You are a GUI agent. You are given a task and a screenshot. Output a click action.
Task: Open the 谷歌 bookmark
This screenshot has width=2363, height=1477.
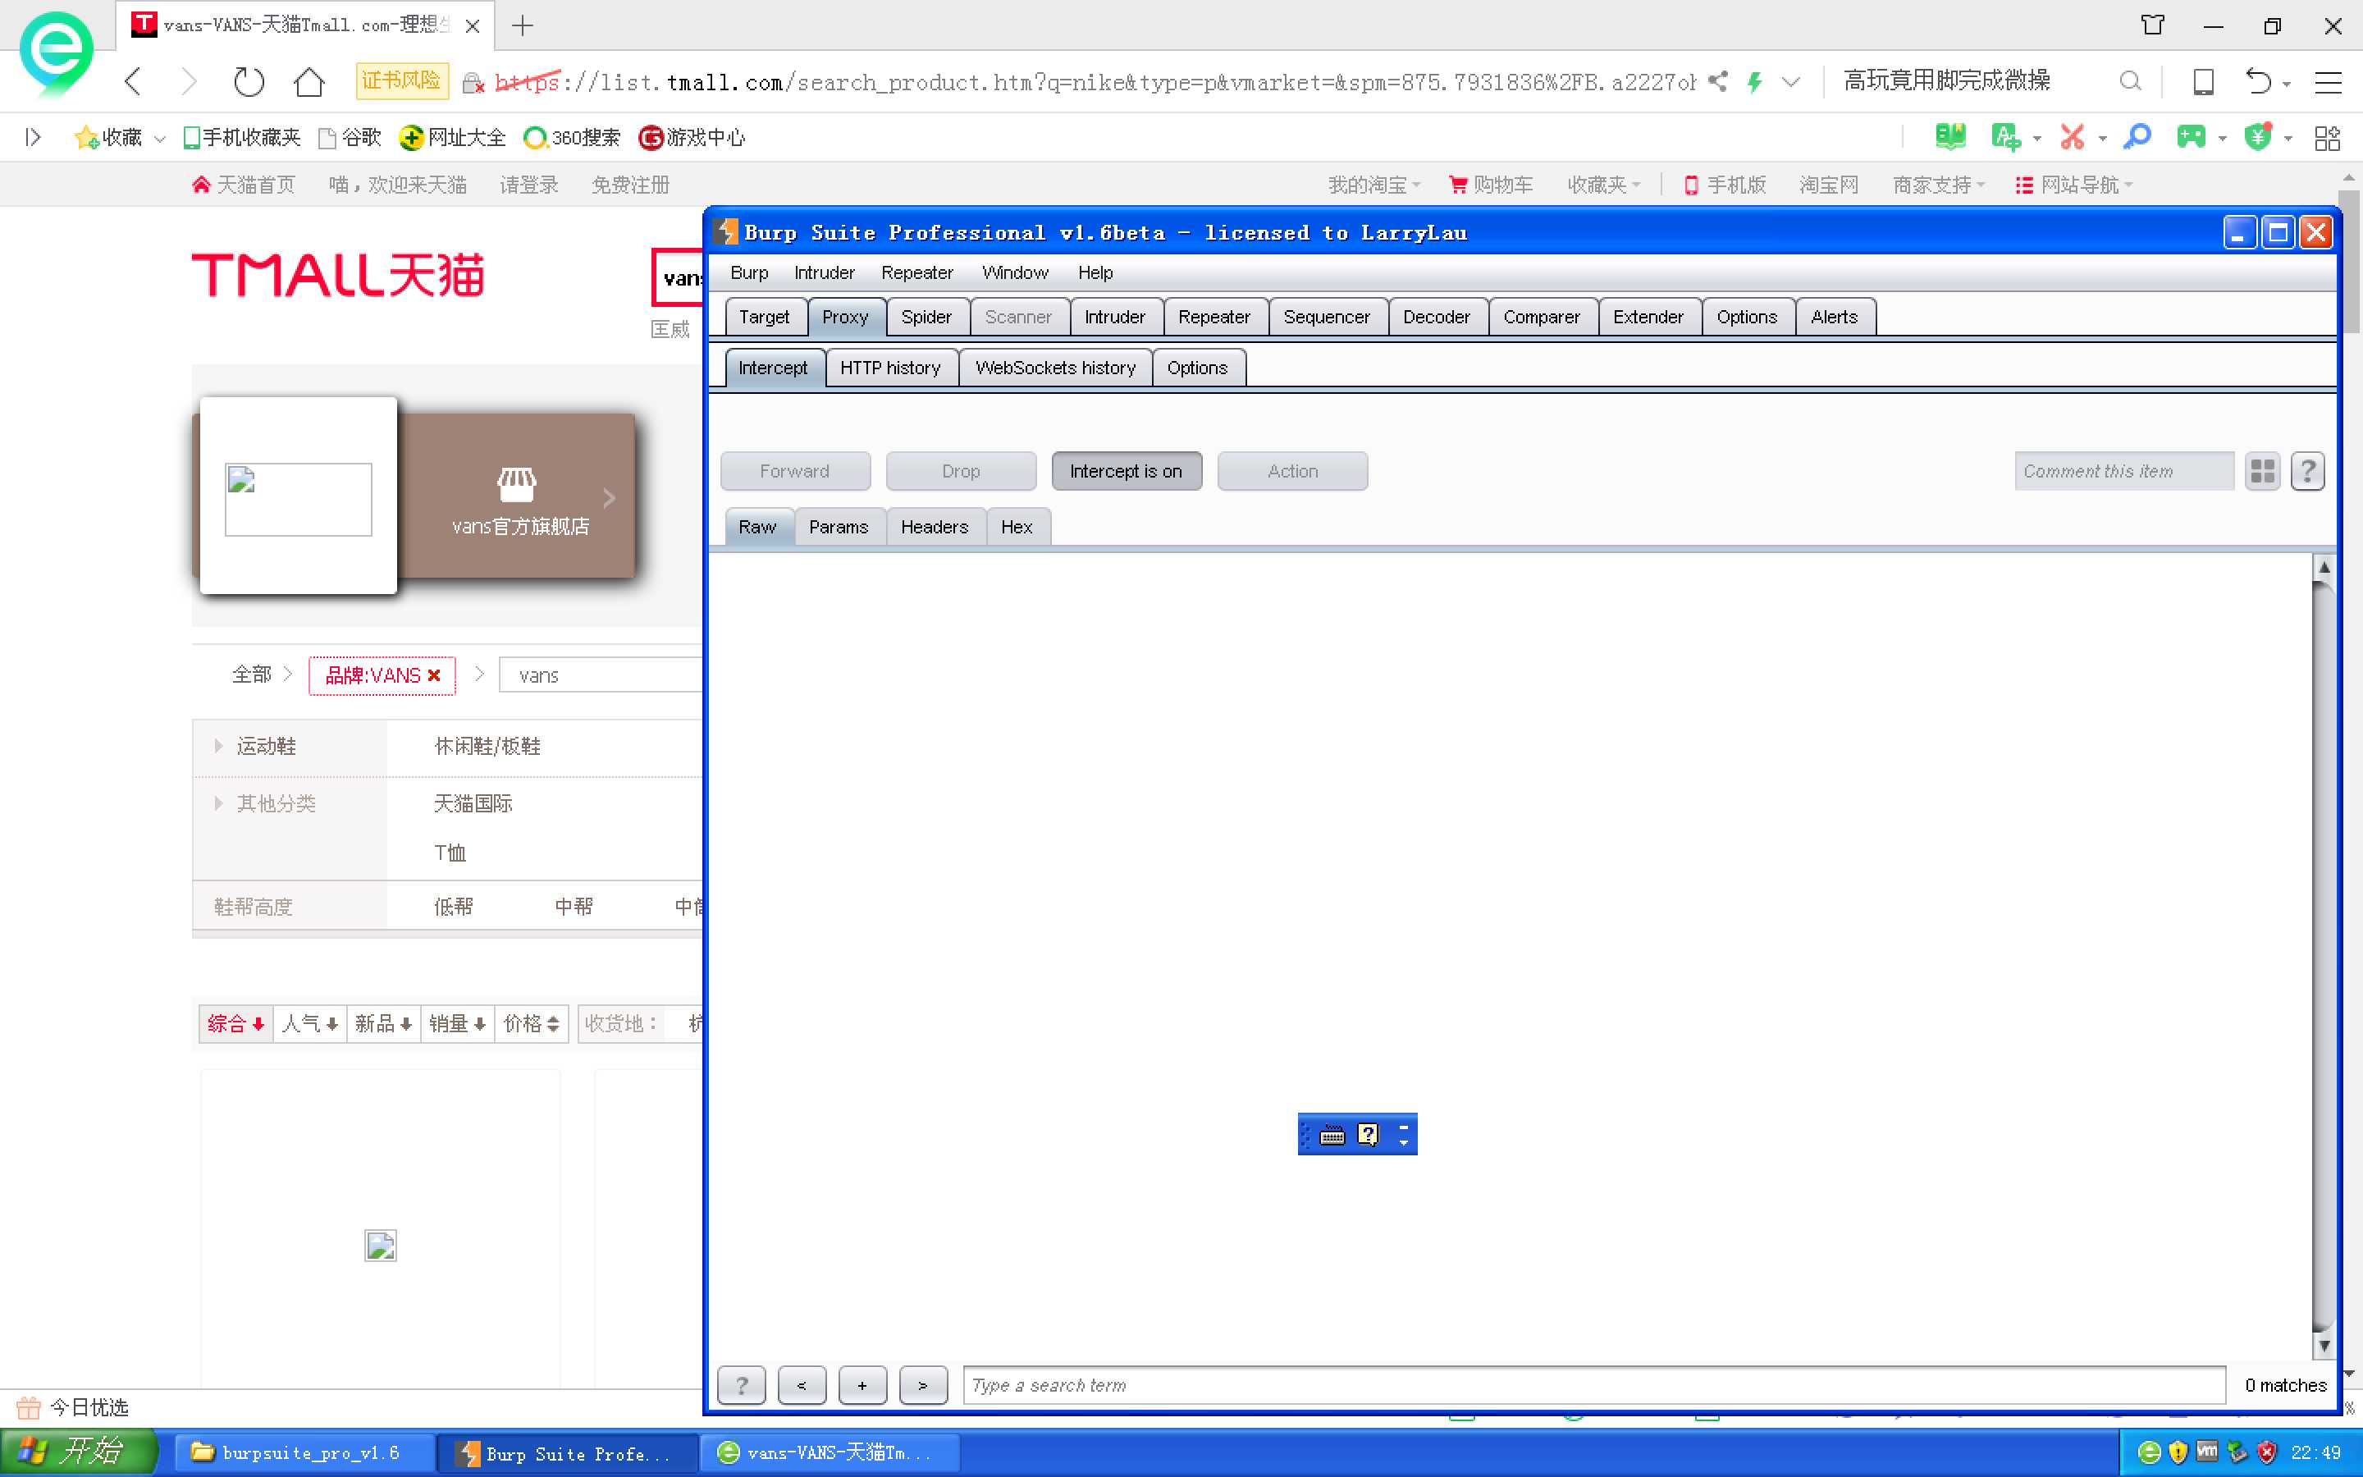pos(350,138)
